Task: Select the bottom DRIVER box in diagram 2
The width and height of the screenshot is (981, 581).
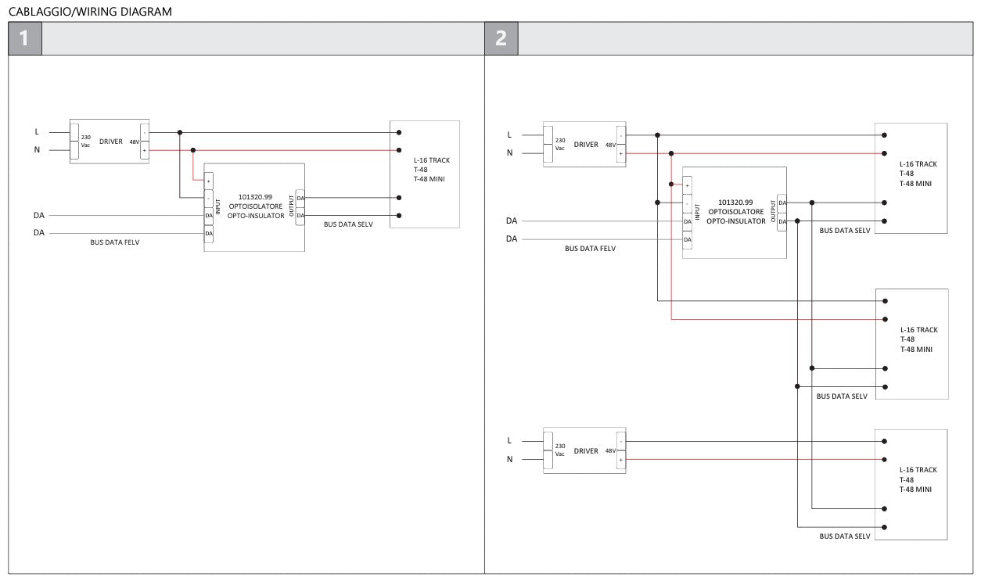Action: tap(584, 451)
